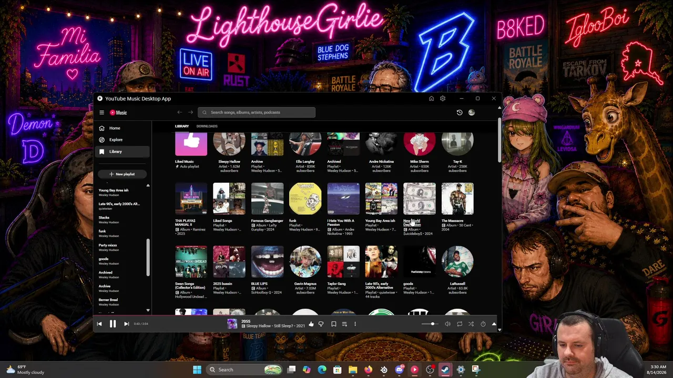Open Firefox from the taskbar

tap(368, 370)
